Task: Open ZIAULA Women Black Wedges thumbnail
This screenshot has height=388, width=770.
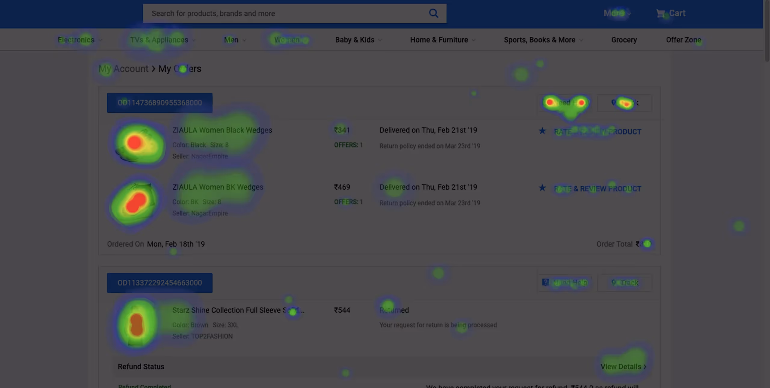Action: pos(139,143)
